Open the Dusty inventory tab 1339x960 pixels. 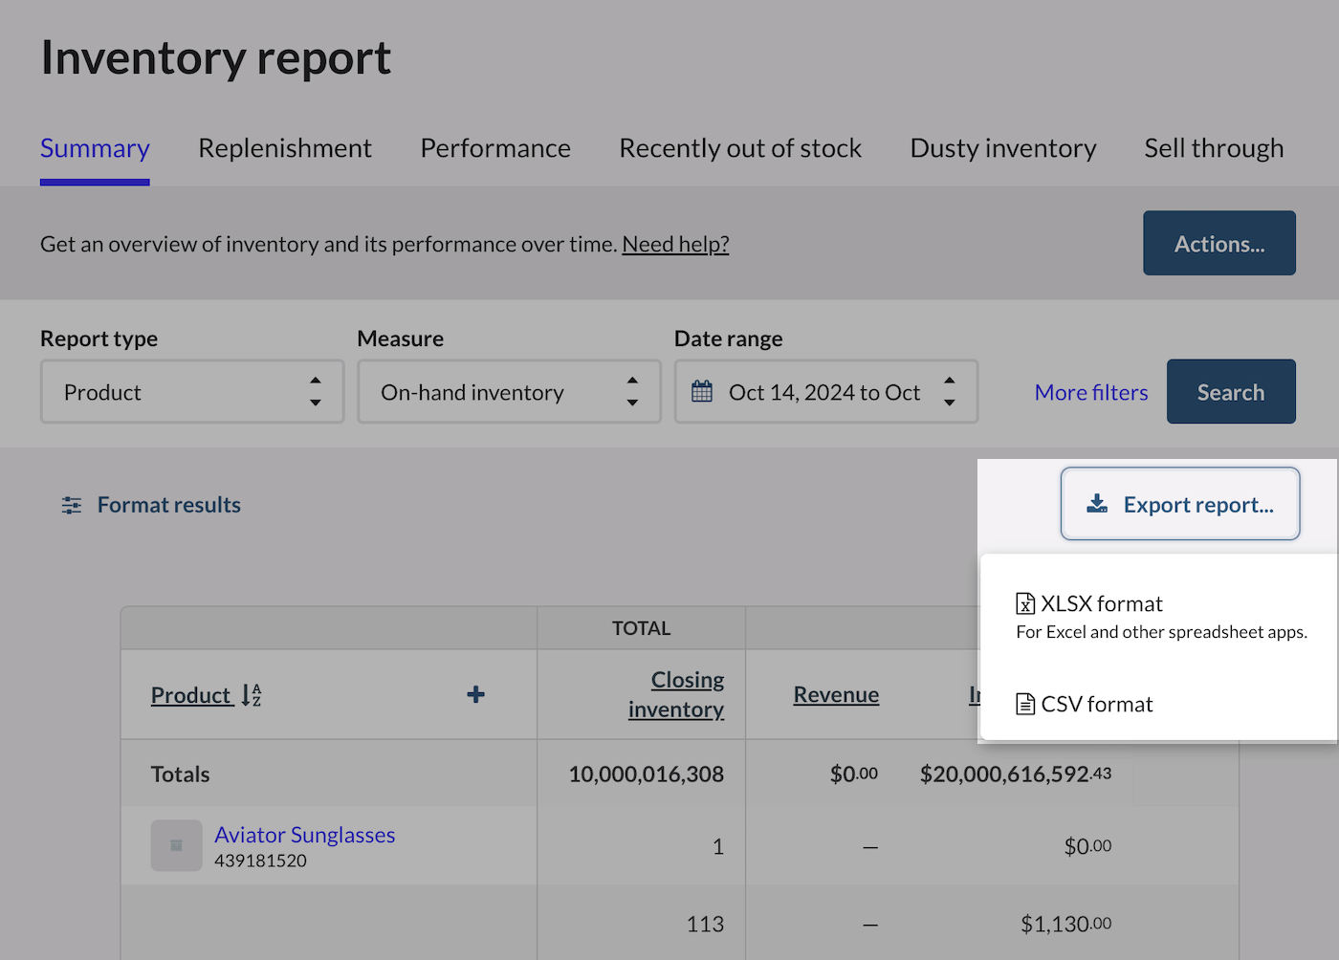pos(1003,148)
